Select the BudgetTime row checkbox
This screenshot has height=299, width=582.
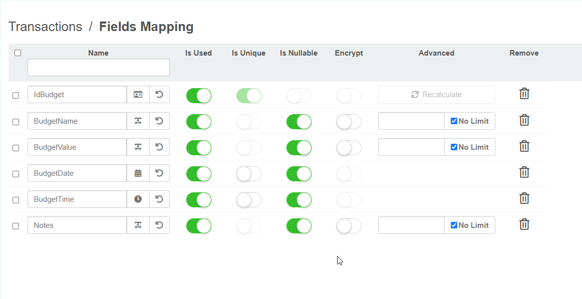point(16,200)
